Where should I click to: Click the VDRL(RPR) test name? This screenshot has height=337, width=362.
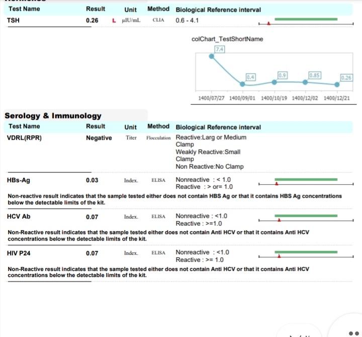pos(24,138)
